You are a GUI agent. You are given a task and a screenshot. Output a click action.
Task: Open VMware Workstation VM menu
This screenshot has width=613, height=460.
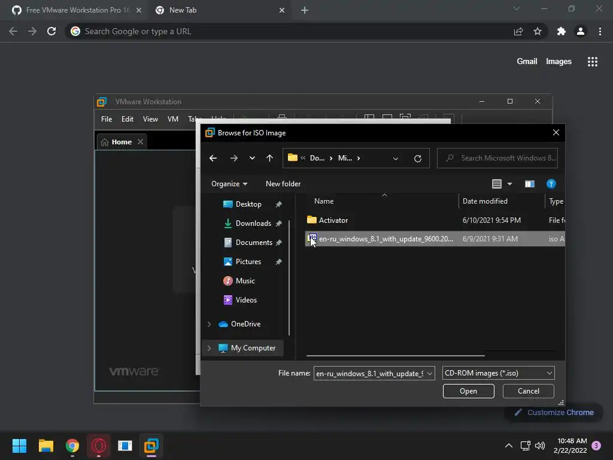pyautogui.click(x=173, y=119)
